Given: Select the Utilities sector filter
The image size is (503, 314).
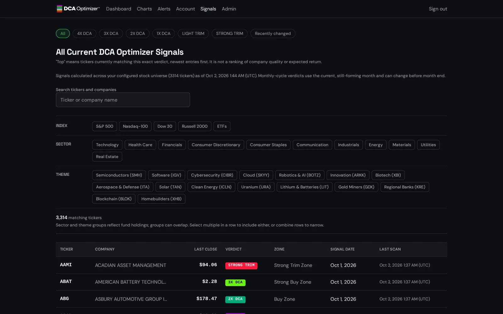Looking at the screenshot, I should (x=428, y=145).
